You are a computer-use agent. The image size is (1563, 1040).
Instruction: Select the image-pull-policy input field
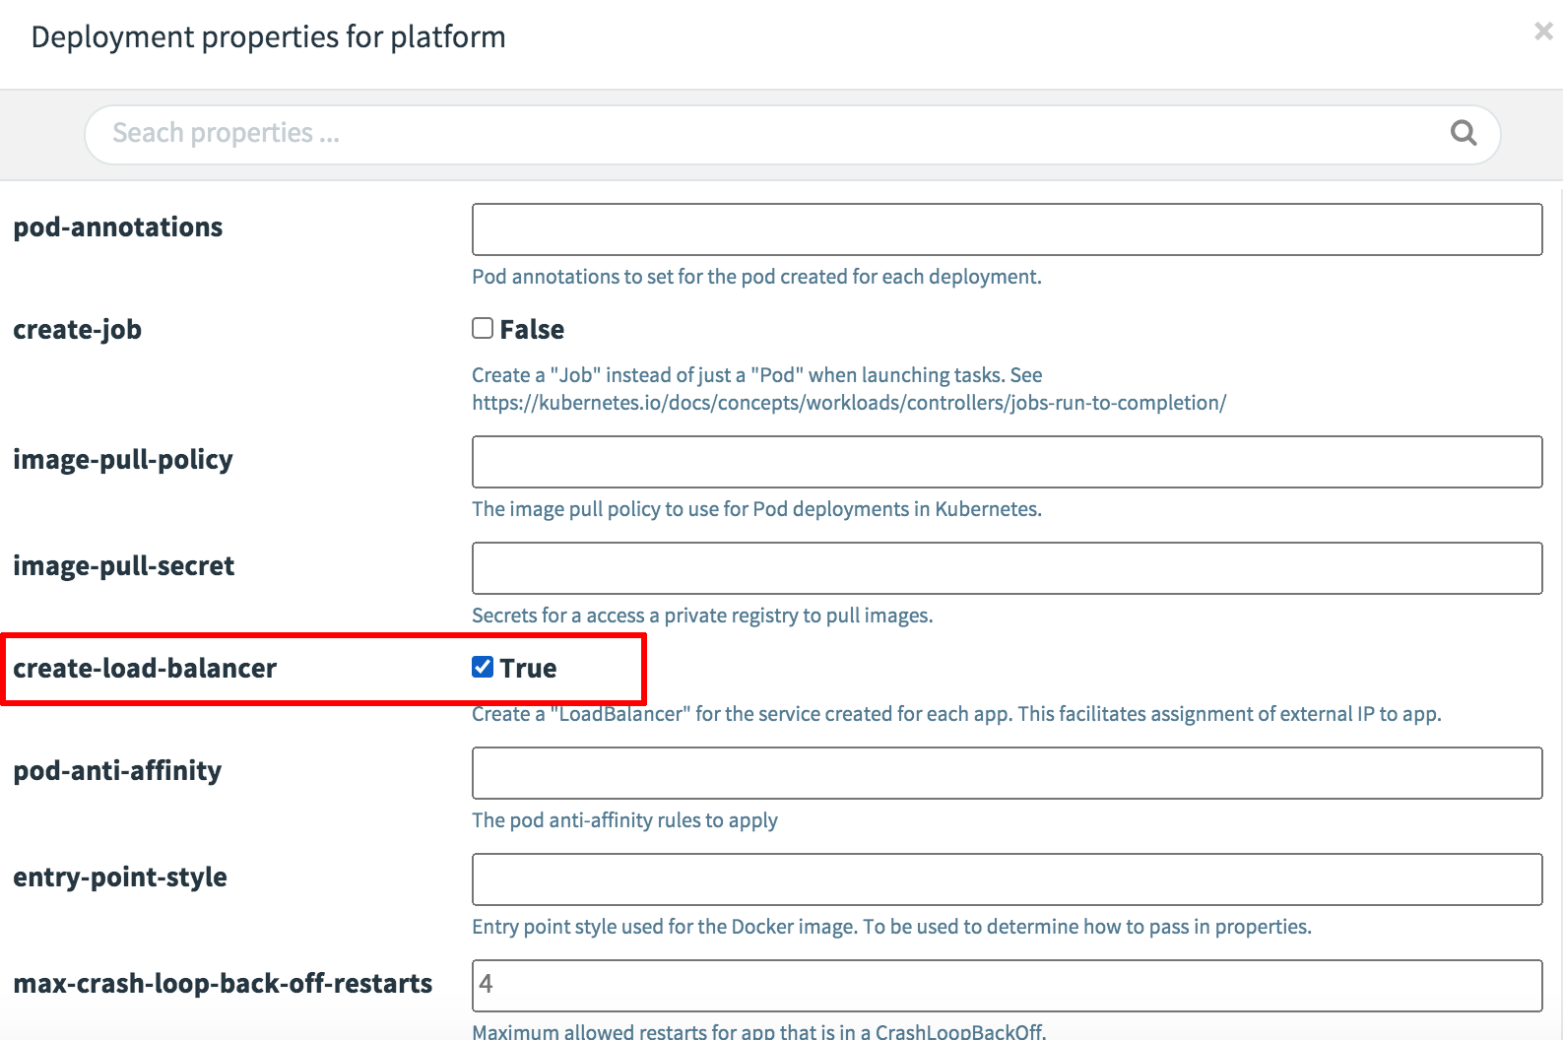point(1007,462)
